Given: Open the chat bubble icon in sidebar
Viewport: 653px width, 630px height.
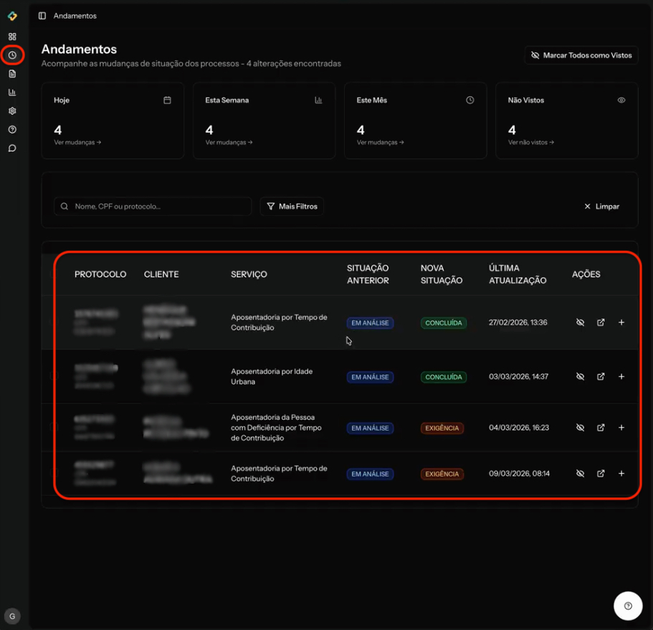Looking at the screenshot, I should [12, 149].
